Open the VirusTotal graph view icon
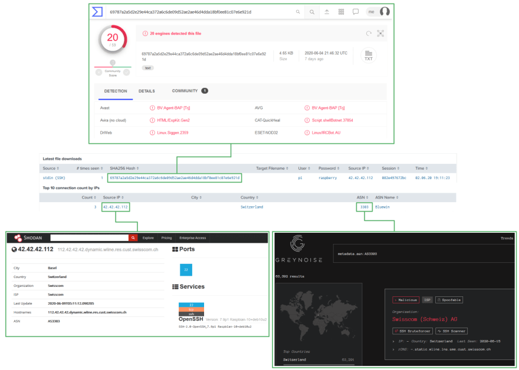This screenshot has width=519, height=370. click(380, 34)
